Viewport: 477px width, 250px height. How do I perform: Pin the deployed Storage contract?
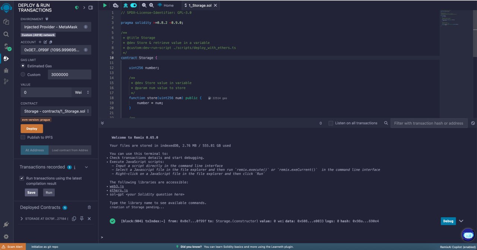coord(82,219)
